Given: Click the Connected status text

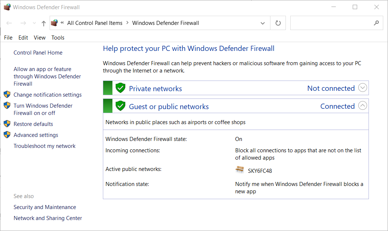Looking at the screenshot, I should pos(338,106).
